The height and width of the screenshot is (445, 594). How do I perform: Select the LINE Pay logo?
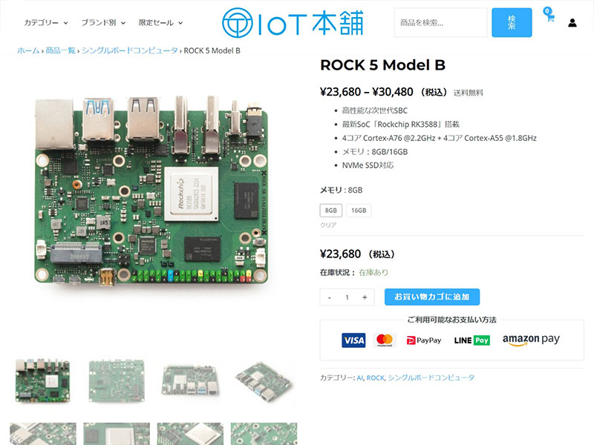pyautogui.click(x=472, y=340)
